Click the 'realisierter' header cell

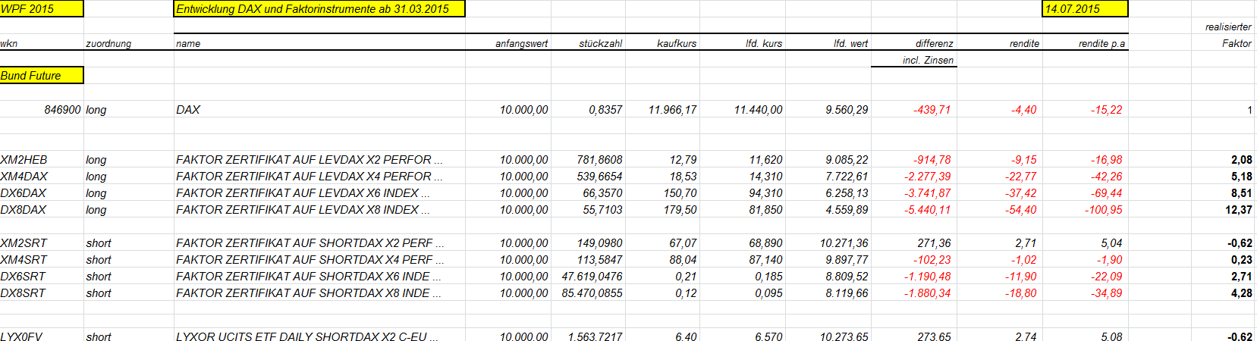tap(1228, 27)
